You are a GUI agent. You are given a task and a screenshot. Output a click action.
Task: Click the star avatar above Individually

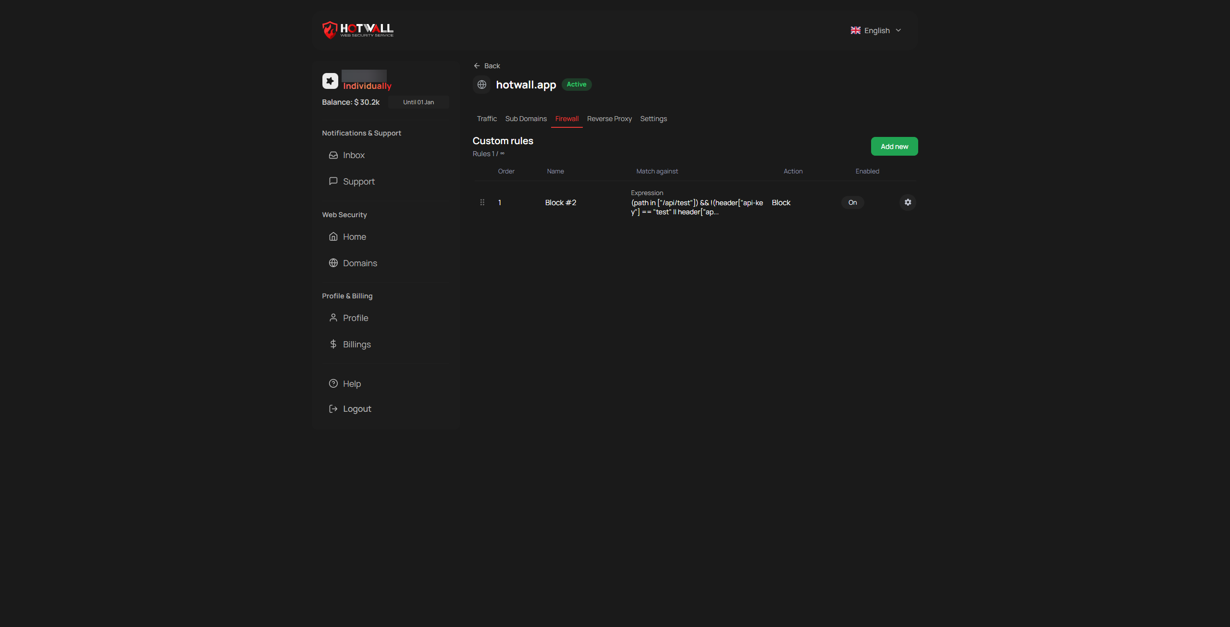(x=330, y=80)
